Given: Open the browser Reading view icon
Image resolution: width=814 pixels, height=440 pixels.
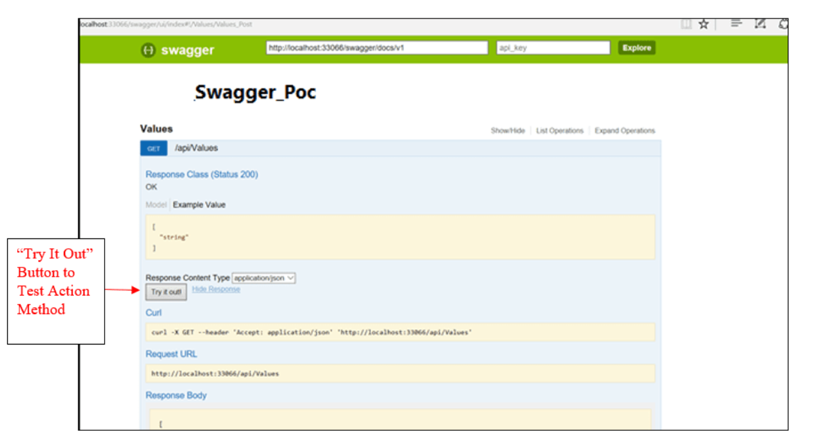Looking at the screenshot, I should click(686, 24).
